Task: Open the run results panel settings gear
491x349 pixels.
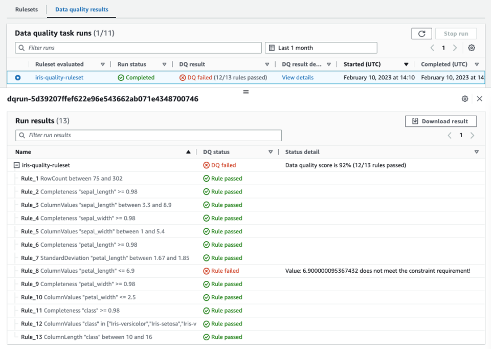Action: [465, 98]
